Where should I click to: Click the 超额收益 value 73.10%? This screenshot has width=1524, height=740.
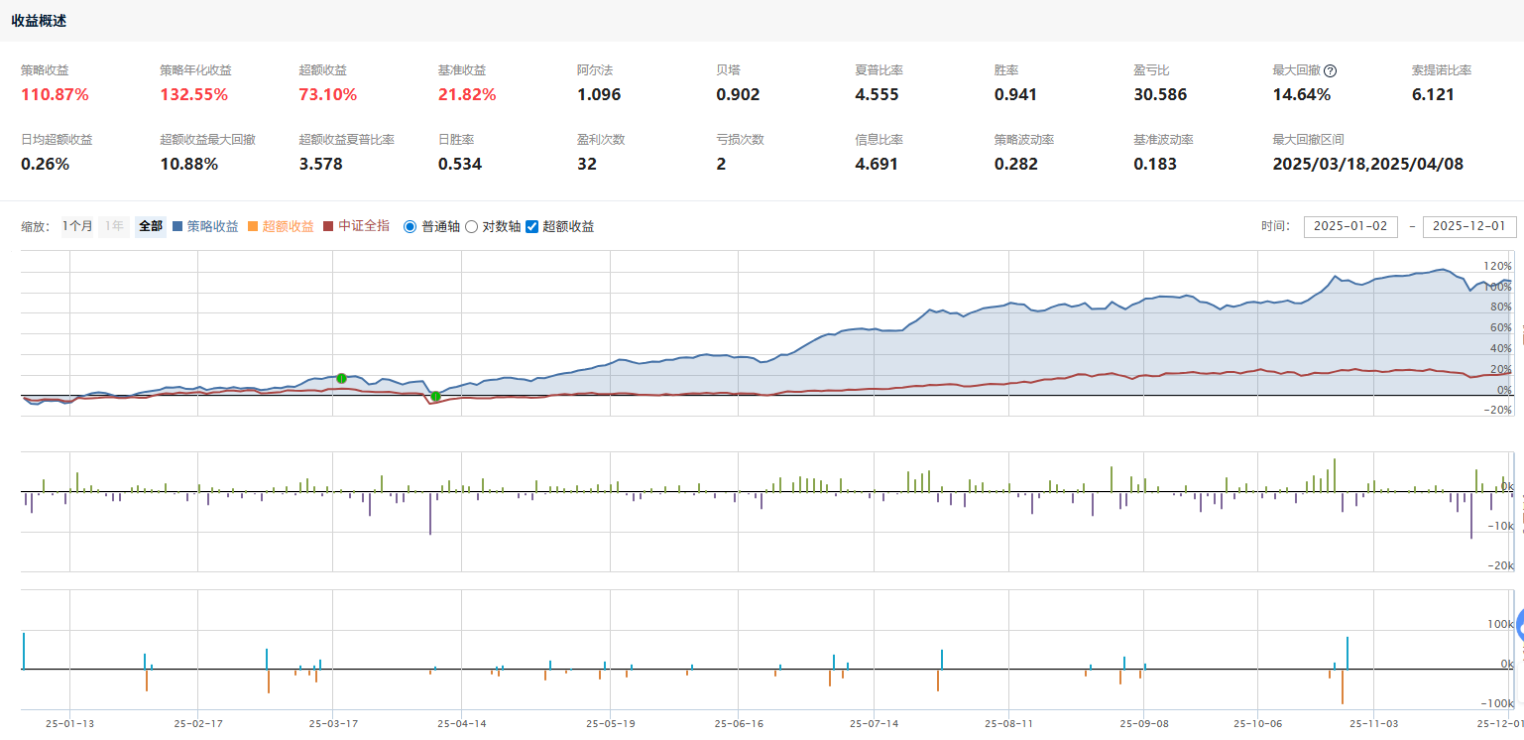click(x=328, y=95)
